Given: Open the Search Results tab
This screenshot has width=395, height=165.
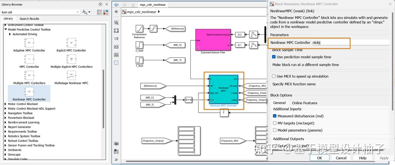Looking at the screenshot, I should coord(29,19).
